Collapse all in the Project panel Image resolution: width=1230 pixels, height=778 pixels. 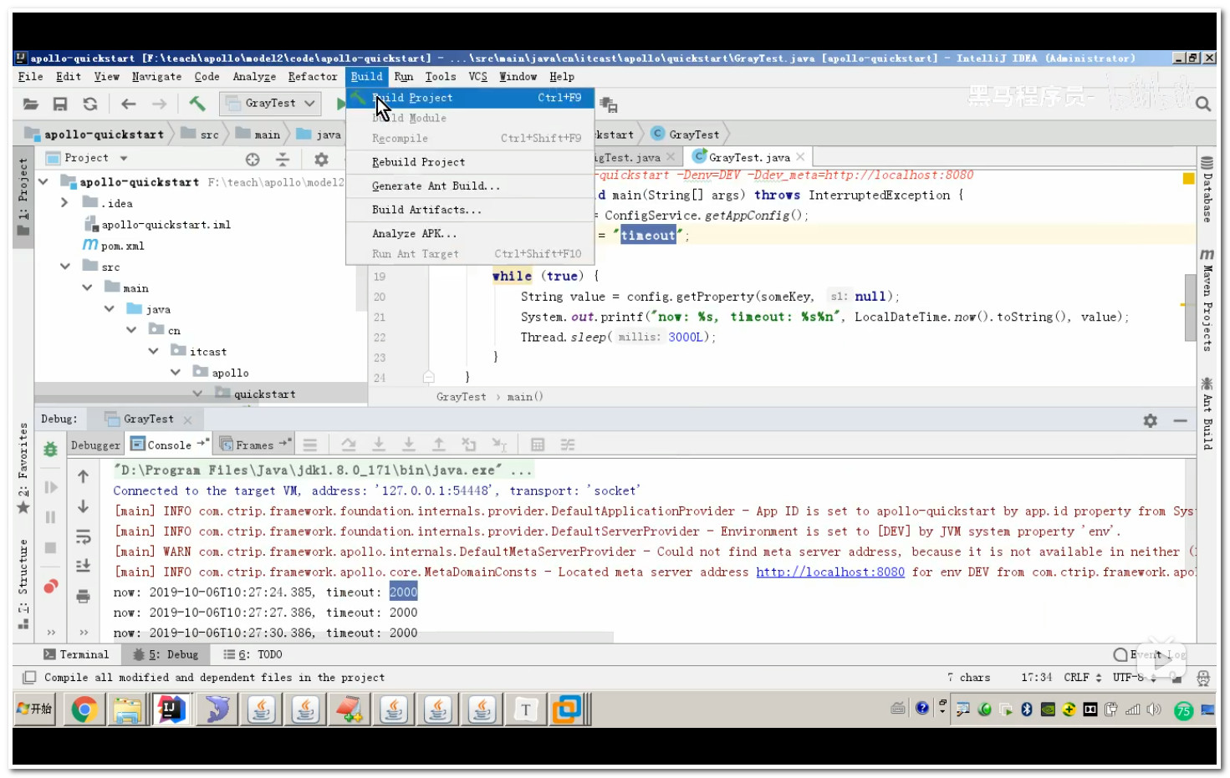click(283, 159)
